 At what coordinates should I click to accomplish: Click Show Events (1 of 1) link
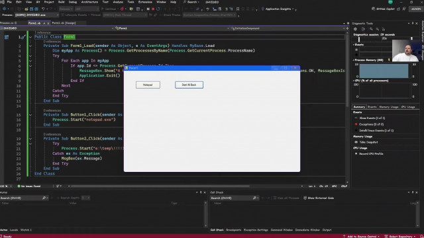[x=372, y=118]
